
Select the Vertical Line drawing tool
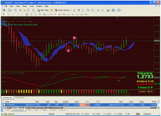point(14,14)
